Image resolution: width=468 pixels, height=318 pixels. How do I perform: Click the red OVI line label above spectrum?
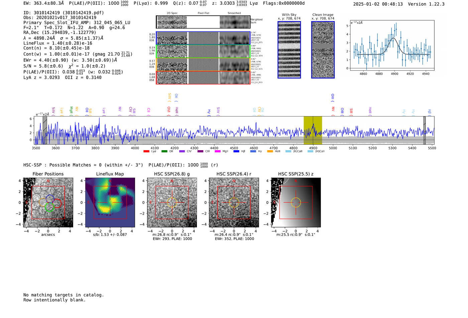pyautogui.click(x=169, y=111)
